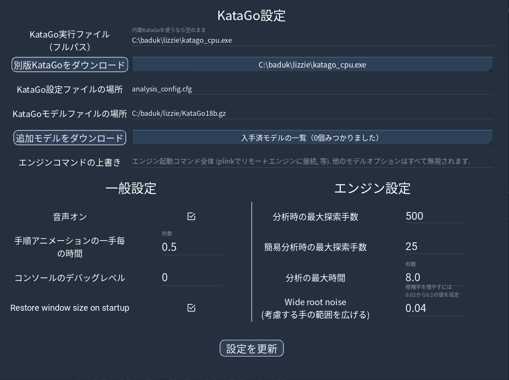The image size is (509, 380).
Task: Click the KataGo設定 dialog title
Action: click(x=251, y=15)
